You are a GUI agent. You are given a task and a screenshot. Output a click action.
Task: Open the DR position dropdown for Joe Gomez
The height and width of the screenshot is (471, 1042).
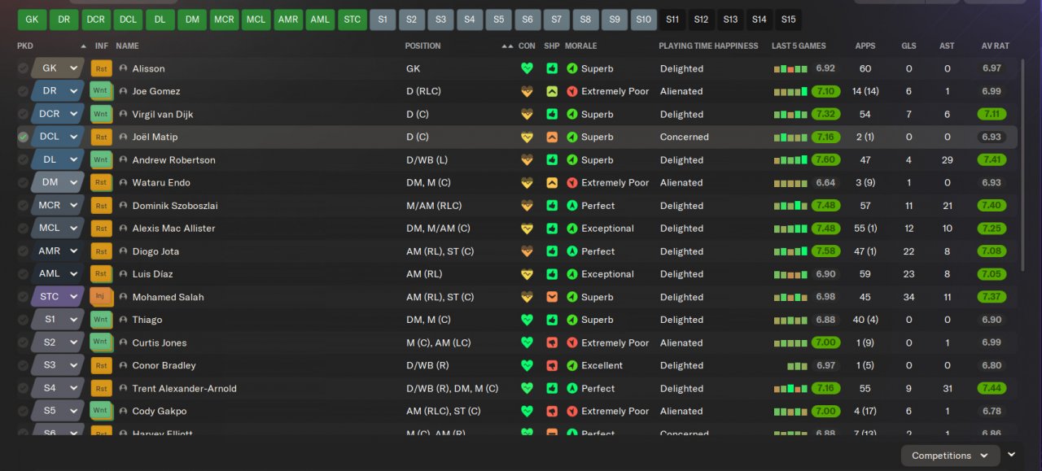click(58, 91)
